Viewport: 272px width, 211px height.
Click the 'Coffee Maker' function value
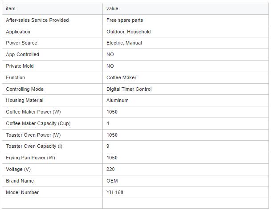tap(121, 77)
